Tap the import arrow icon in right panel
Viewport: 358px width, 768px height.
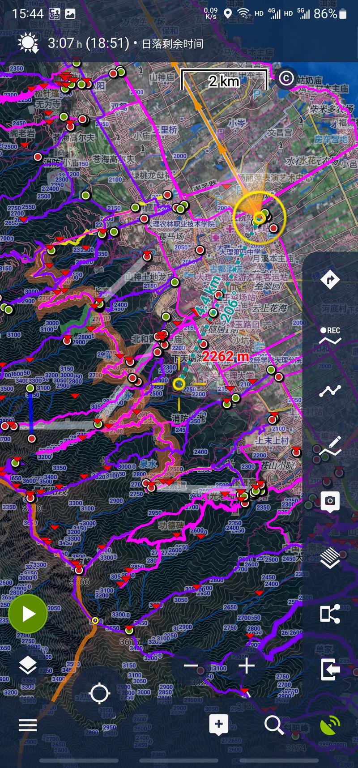point(330,670)
